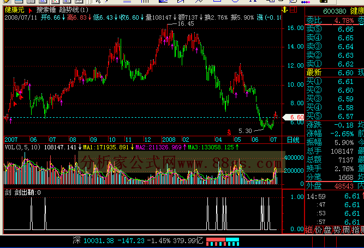Click the 6.60 current price axis marker
The image size is (364, 248).
click(x=294, y=117)
